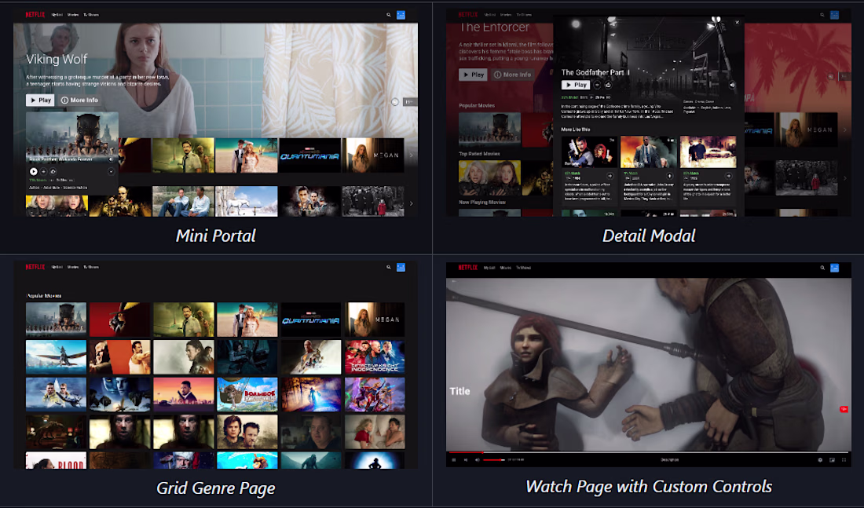Play Black Panther from the mini portal card
864x508 pixels.
coord(34,171)
